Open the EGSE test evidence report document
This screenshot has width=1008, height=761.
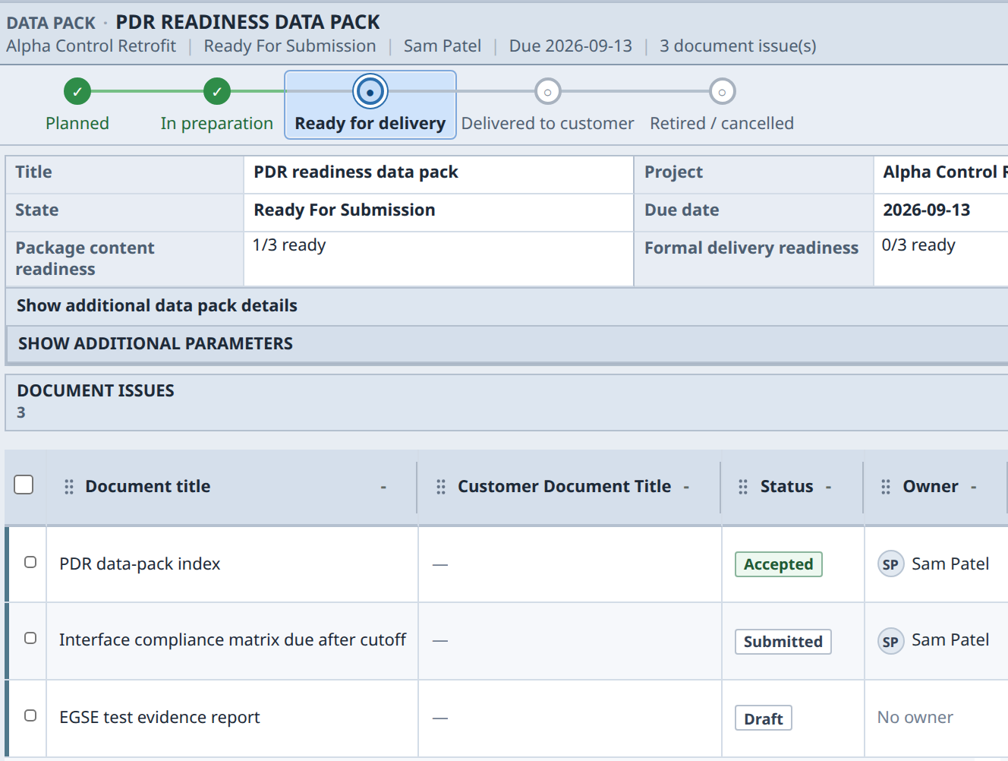pyautogui.click(x=159, y=718)
